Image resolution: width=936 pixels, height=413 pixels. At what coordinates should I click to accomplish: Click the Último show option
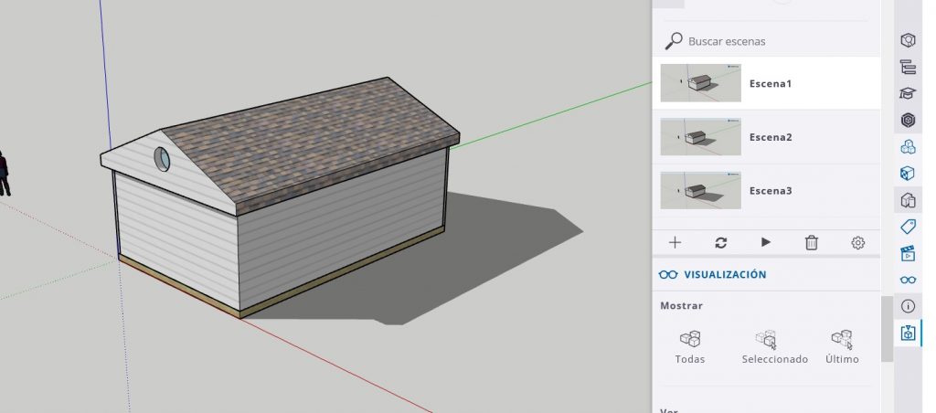point(842,345)
